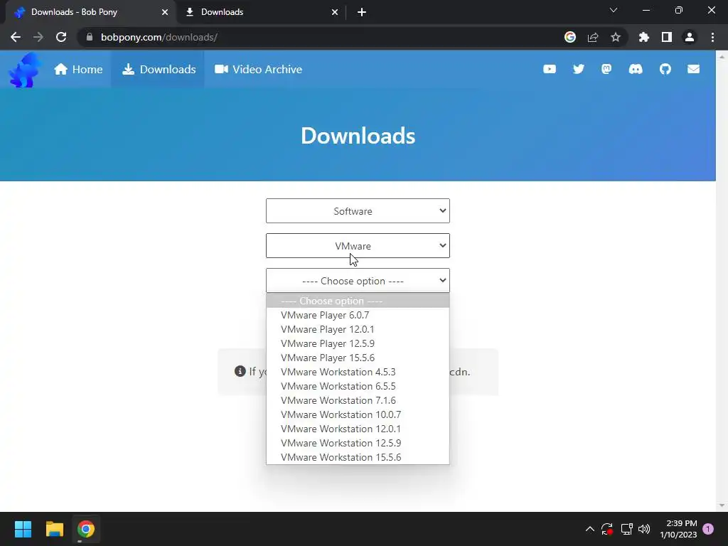This screenshot has height=546, width=728.
Task: Click the info icon in the notice
Action: pos(240,371)
